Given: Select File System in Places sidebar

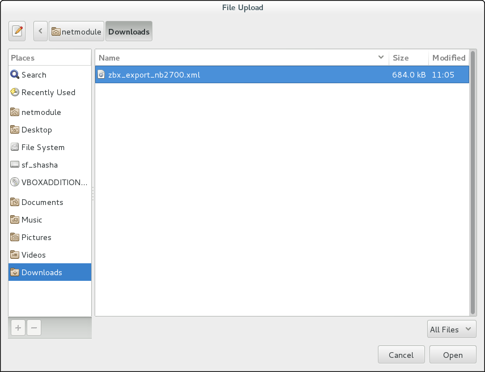Looking at the screenshot, I should click(x=50, y=148).
